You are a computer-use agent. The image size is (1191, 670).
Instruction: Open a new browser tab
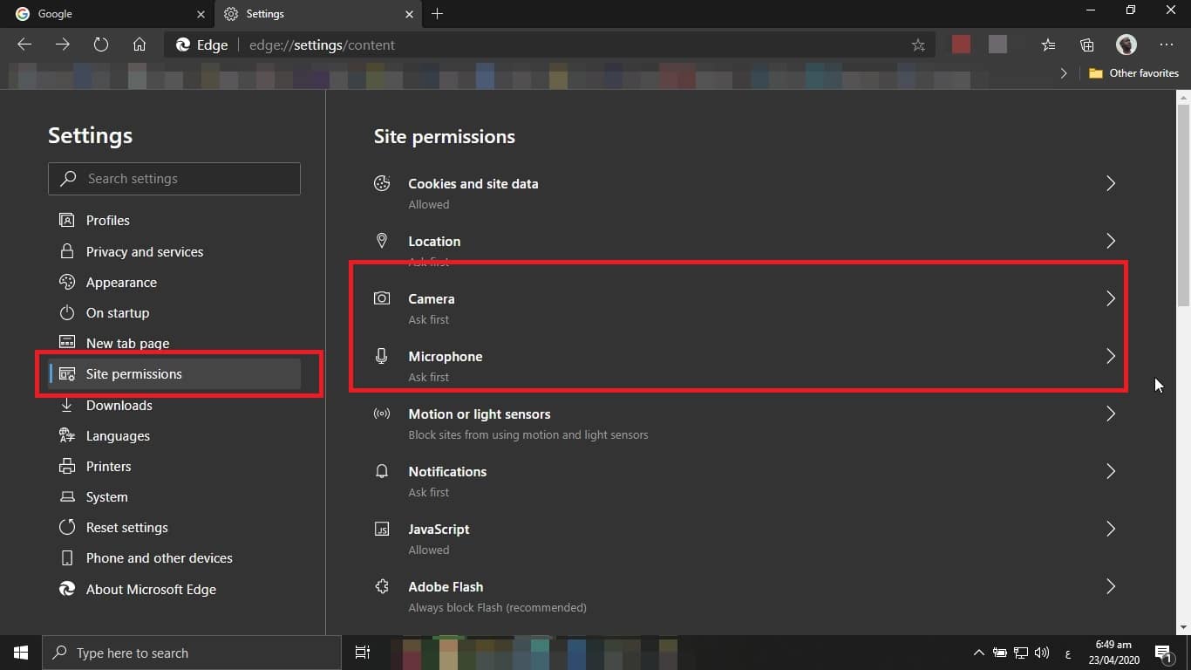point(438,14)
